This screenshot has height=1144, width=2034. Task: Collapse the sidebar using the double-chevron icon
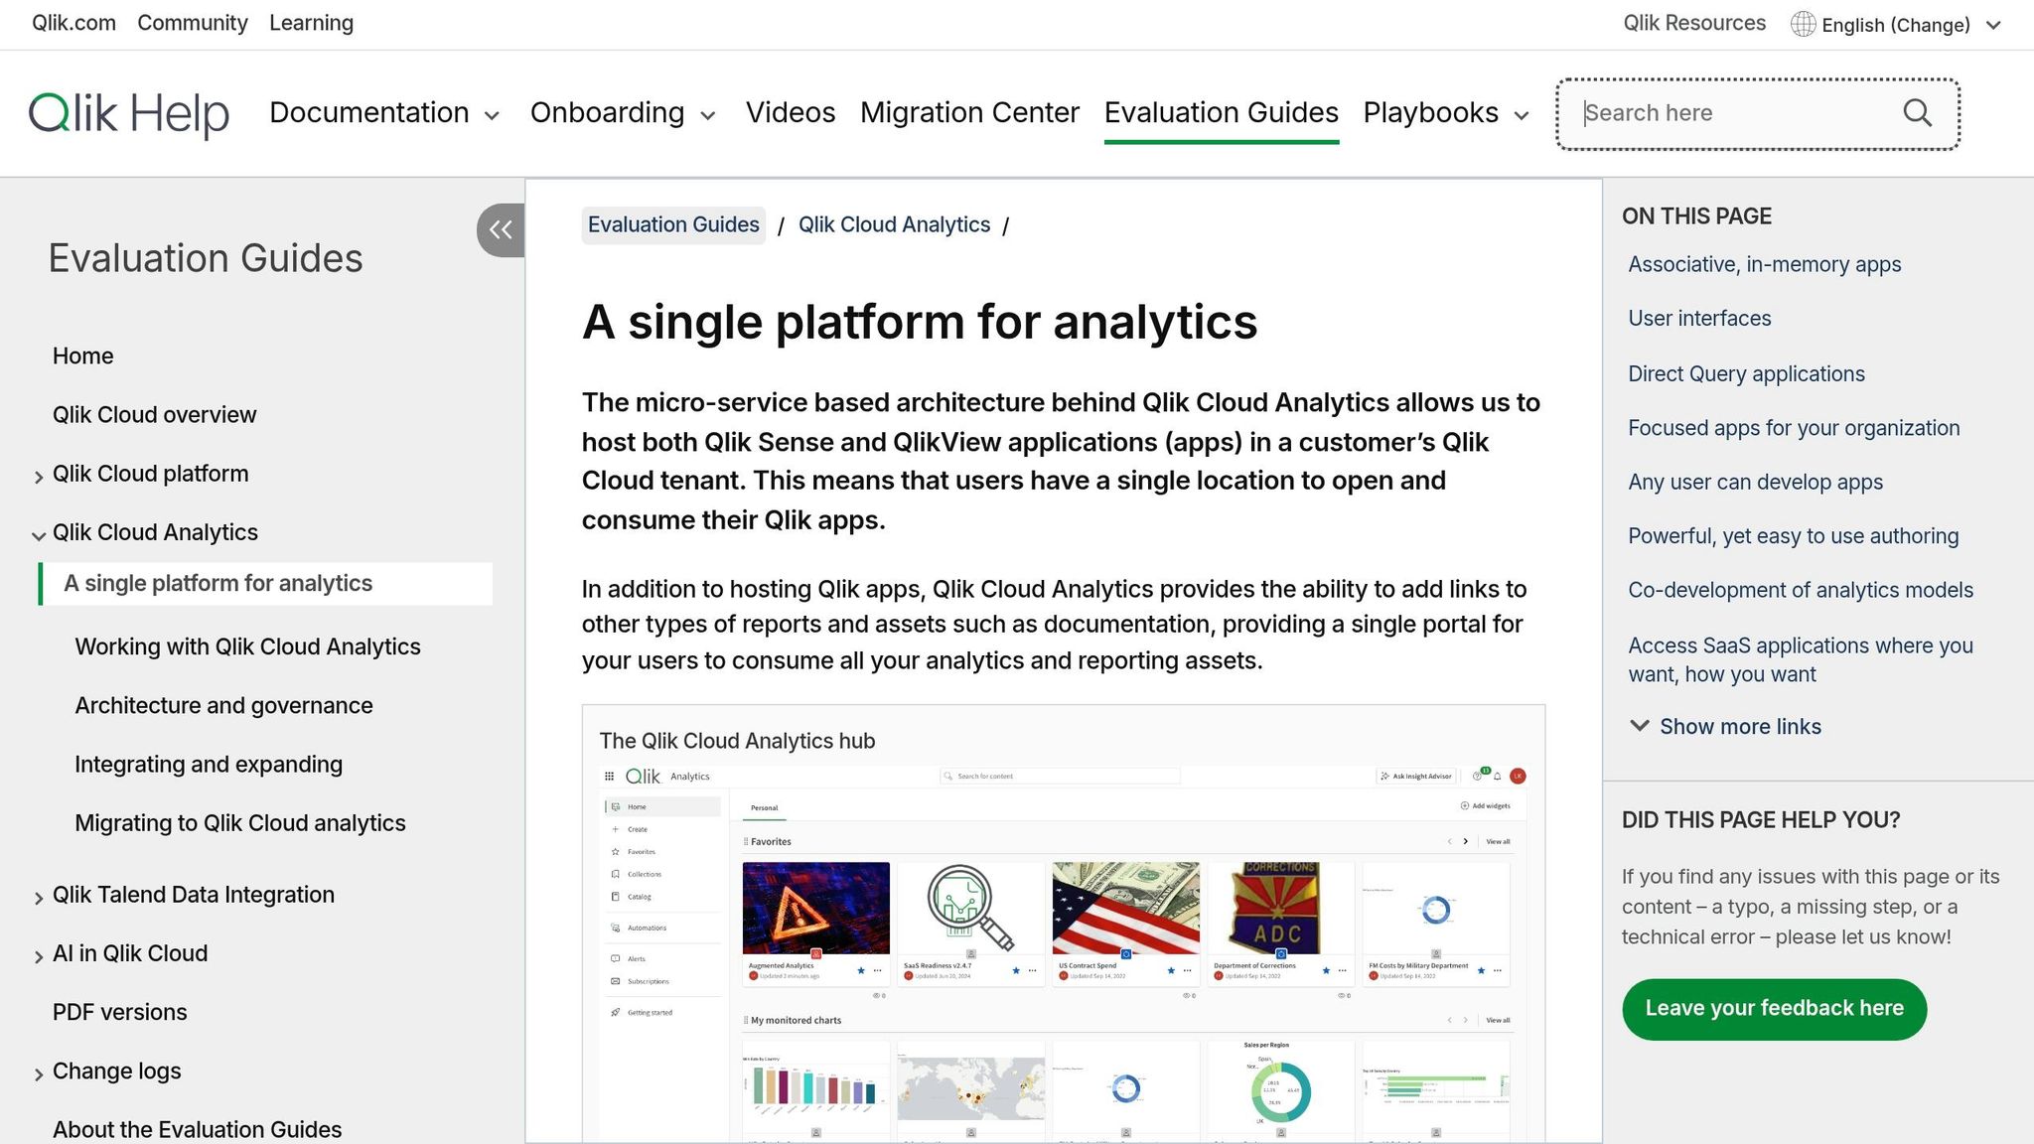coord(501,229)
